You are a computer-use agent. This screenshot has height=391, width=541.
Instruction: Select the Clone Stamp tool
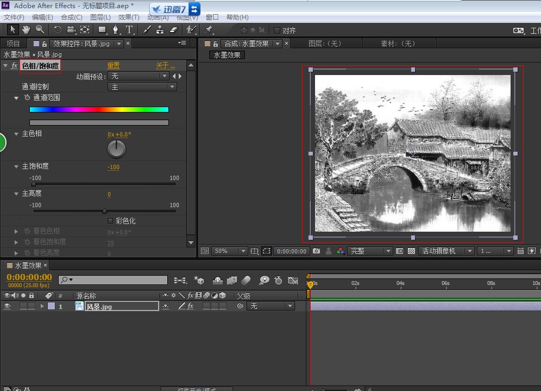pyautogui.click(x=160, y=29)
